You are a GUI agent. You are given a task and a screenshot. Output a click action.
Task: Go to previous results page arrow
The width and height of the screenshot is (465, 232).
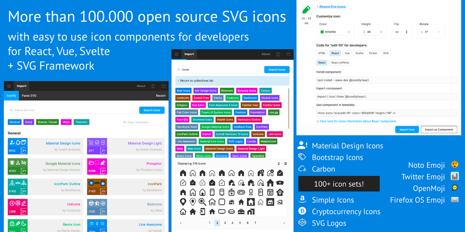pos(181,223)
